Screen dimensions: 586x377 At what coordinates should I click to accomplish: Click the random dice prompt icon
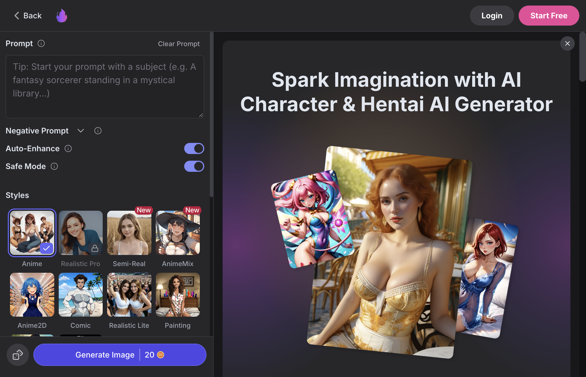(x=18, y=355)
